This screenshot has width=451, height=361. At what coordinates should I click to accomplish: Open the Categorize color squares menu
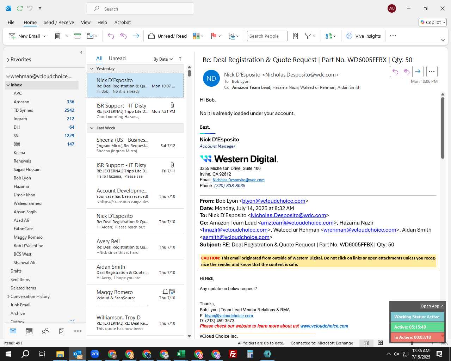tap(198, 36)
